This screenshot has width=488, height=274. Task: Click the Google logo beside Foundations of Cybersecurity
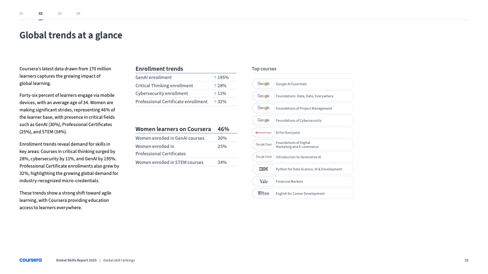coord(263,121)
